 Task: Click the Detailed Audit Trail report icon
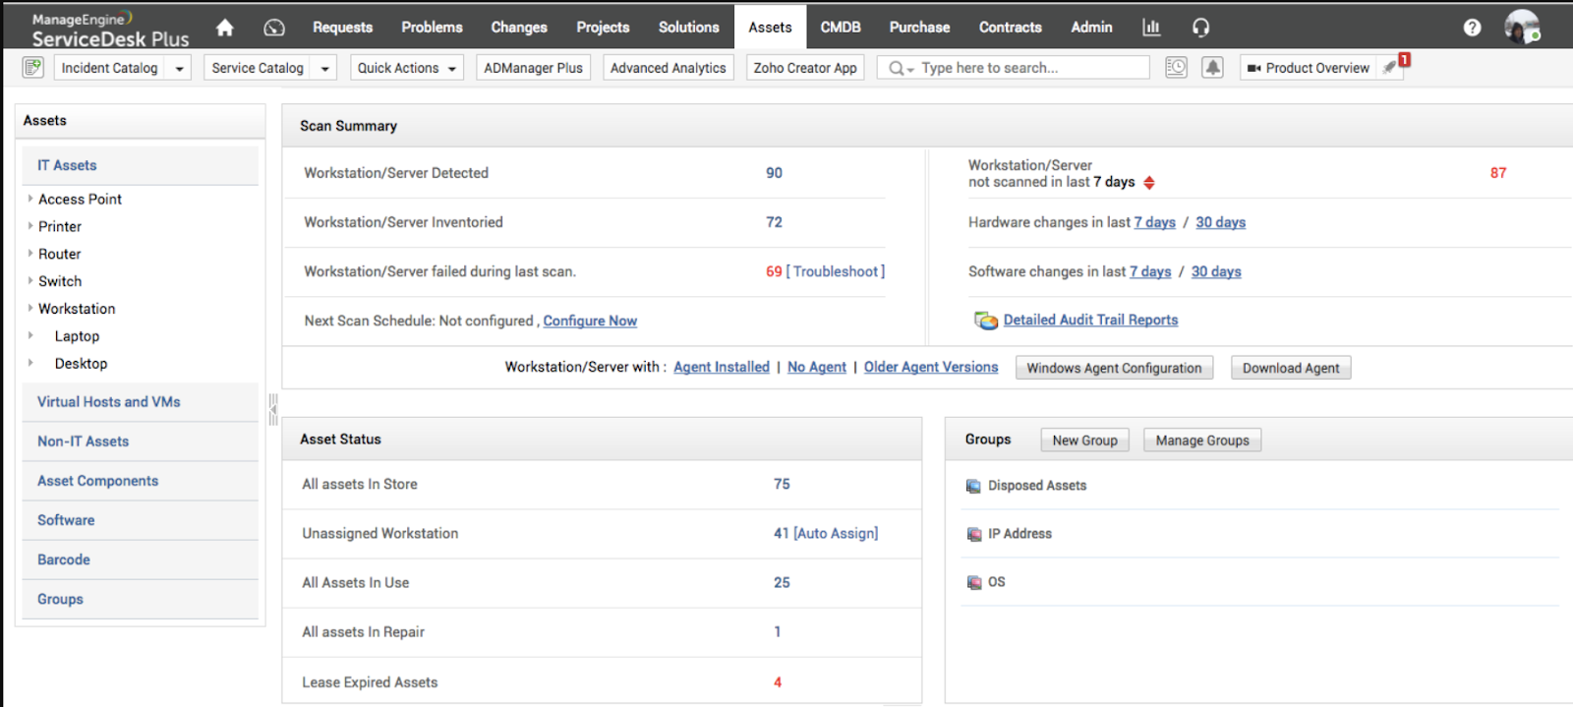(985, 321)
